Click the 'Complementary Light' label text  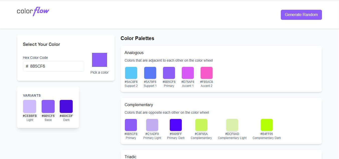pyautogui.click(x=232, y=138)
